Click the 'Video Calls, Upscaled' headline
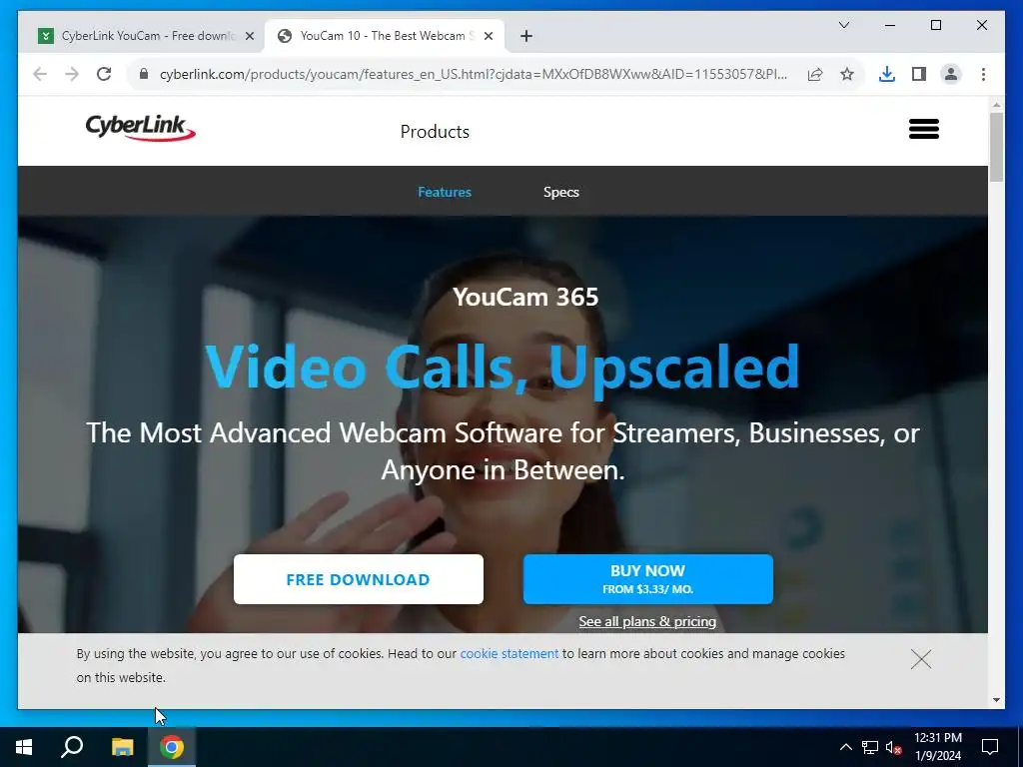 tap(503, 367)
